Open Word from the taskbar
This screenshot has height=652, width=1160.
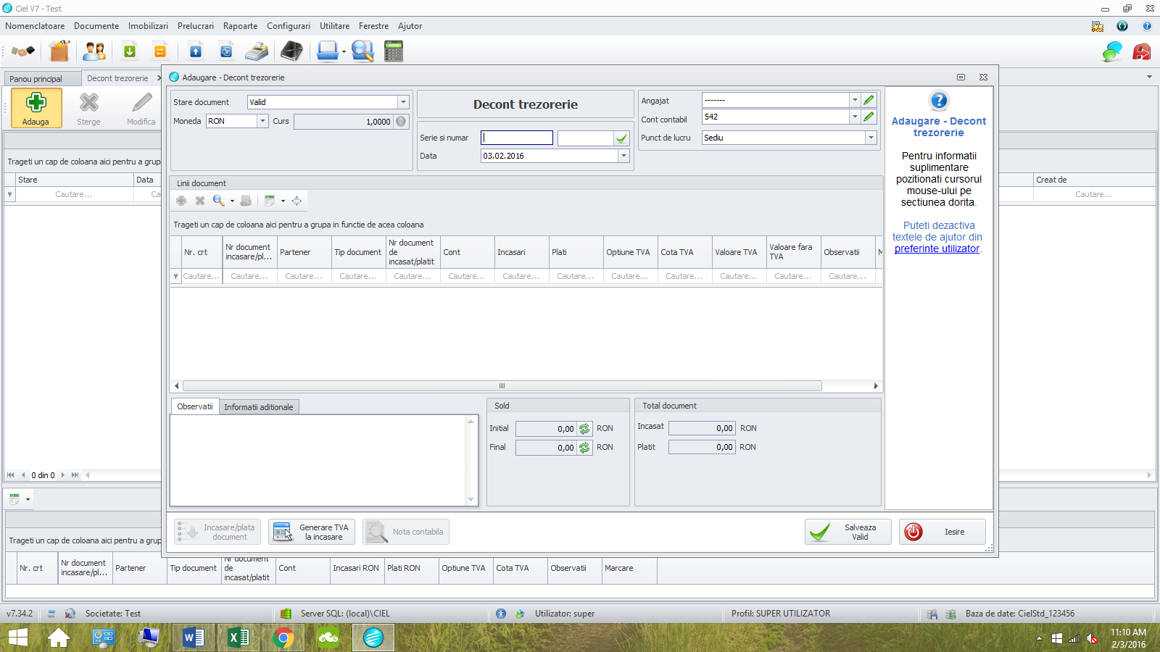coord(194,638)
